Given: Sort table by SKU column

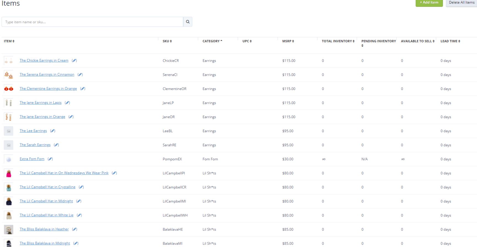Looking at the screenshot, I should pyautogui.click(x=167, y=41).
